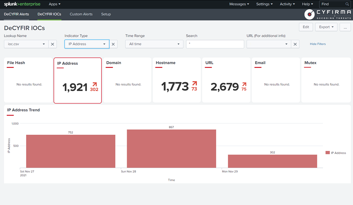Click the Find search magnifier icon

[x=347, y=4]
